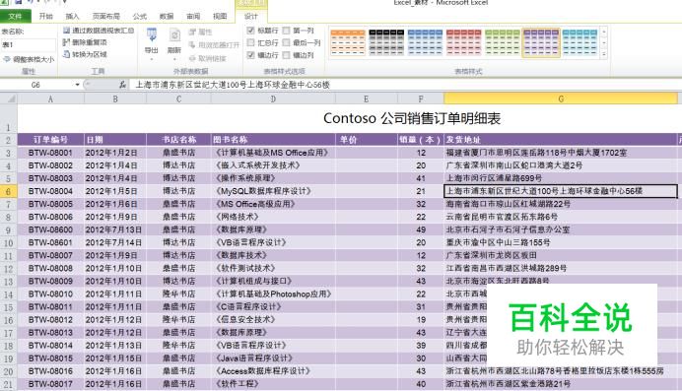The width and height of the screenshot is (682, 391).
Task: Click the 订单编号 header cell
Action: point(50,140)
